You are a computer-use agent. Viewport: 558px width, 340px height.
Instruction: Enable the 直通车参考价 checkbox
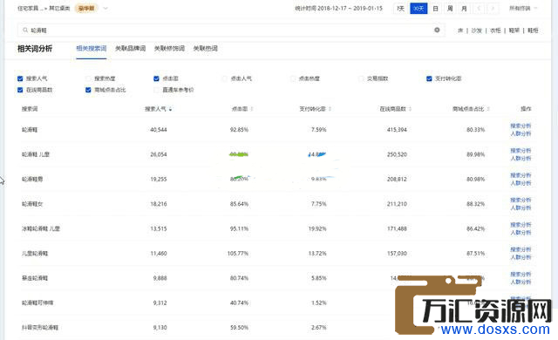click(156, 90)
